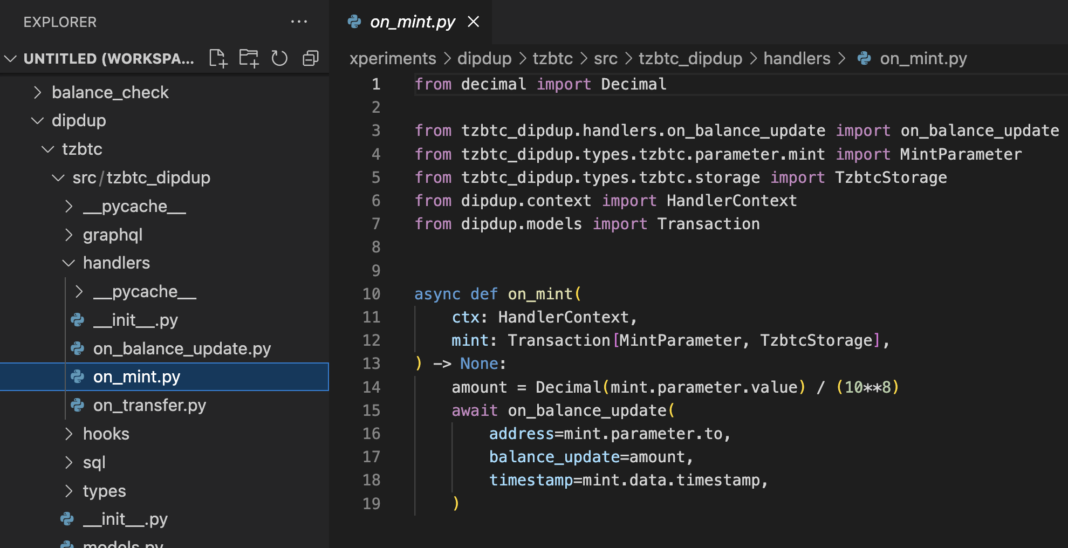Image resolution: width=1068 pixels, height=548 pixels.
Task: Click the tzbtc_dipdup breadcrumb segment
Action: (690, 58)
